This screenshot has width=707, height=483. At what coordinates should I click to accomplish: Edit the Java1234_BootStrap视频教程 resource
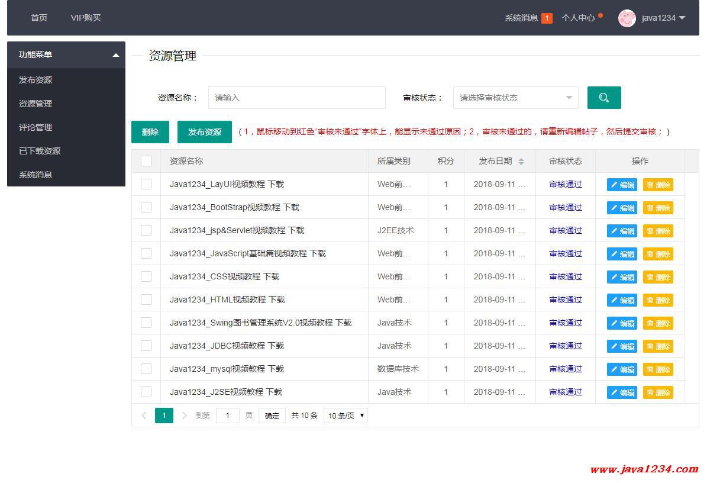622,207
